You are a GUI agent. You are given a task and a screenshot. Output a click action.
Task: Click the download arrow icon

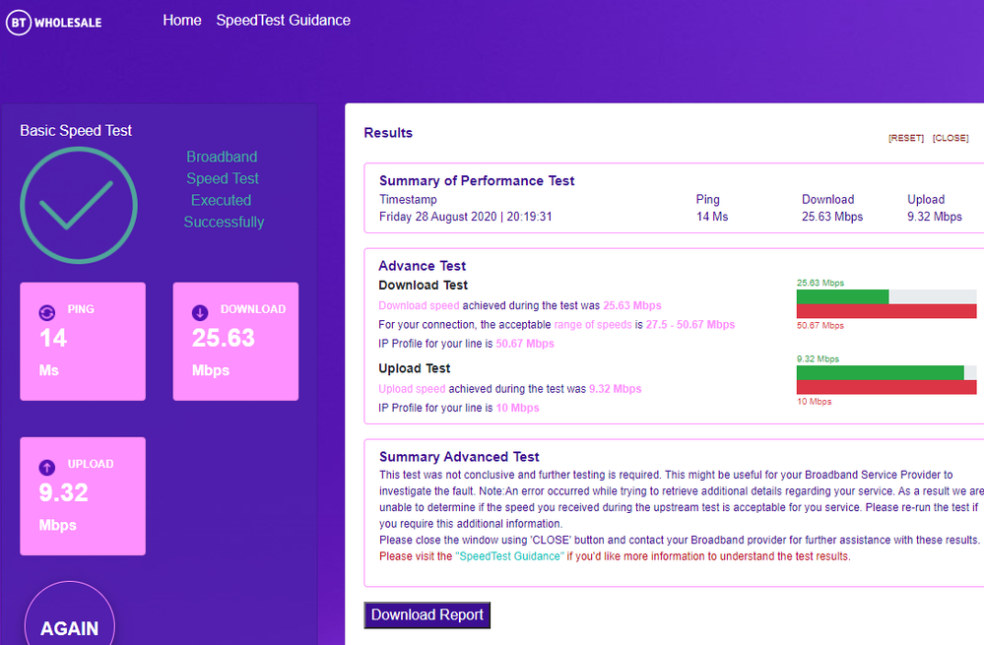(x=200, y=313)
